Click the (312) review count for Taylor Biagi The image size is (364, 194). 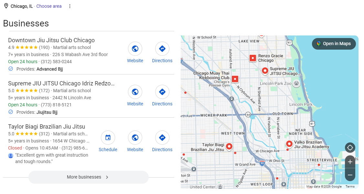pos(44,134)
